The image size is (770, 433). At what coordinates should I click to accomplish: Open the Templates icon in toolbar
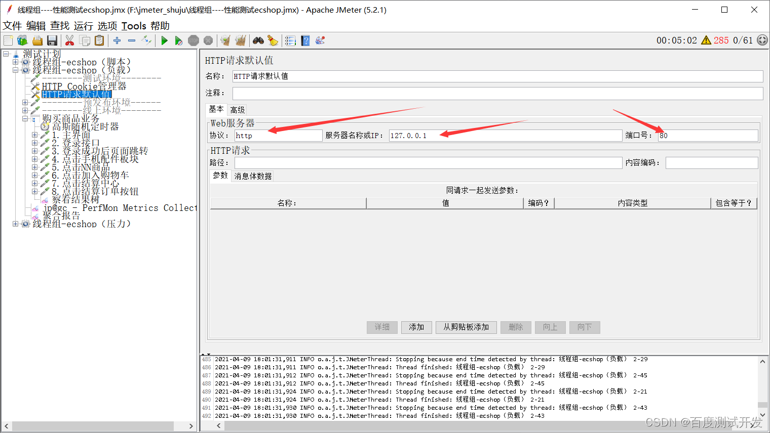[22, 40]
